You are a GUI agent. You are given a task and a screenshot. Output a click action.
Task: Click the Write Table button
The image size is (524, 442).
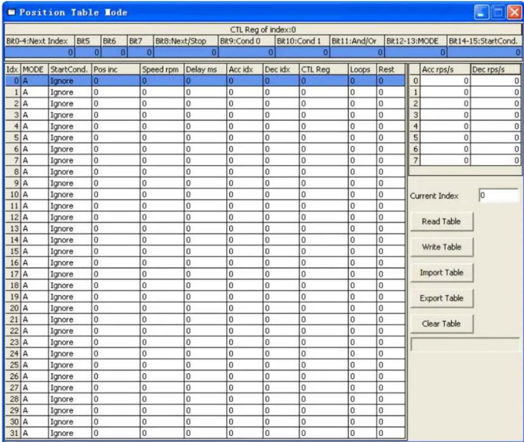(x=442, y=247)
